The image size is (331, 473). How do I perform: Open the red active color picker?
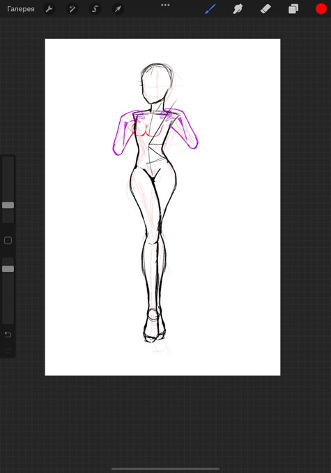pos(321,9)
